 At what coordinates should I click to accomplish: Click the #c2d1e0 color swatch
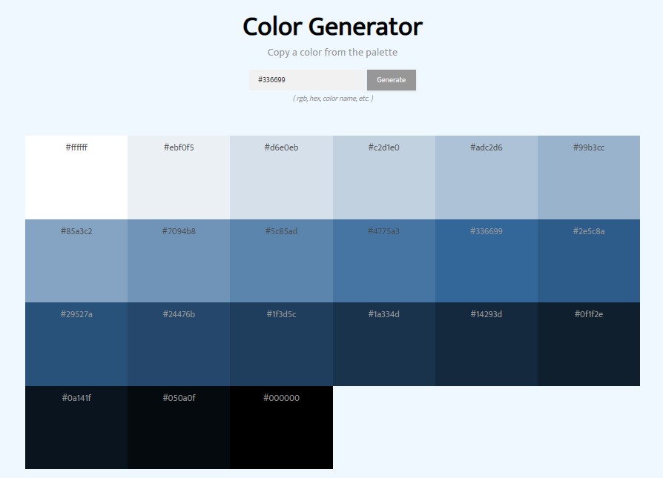(x=383, y=177)
